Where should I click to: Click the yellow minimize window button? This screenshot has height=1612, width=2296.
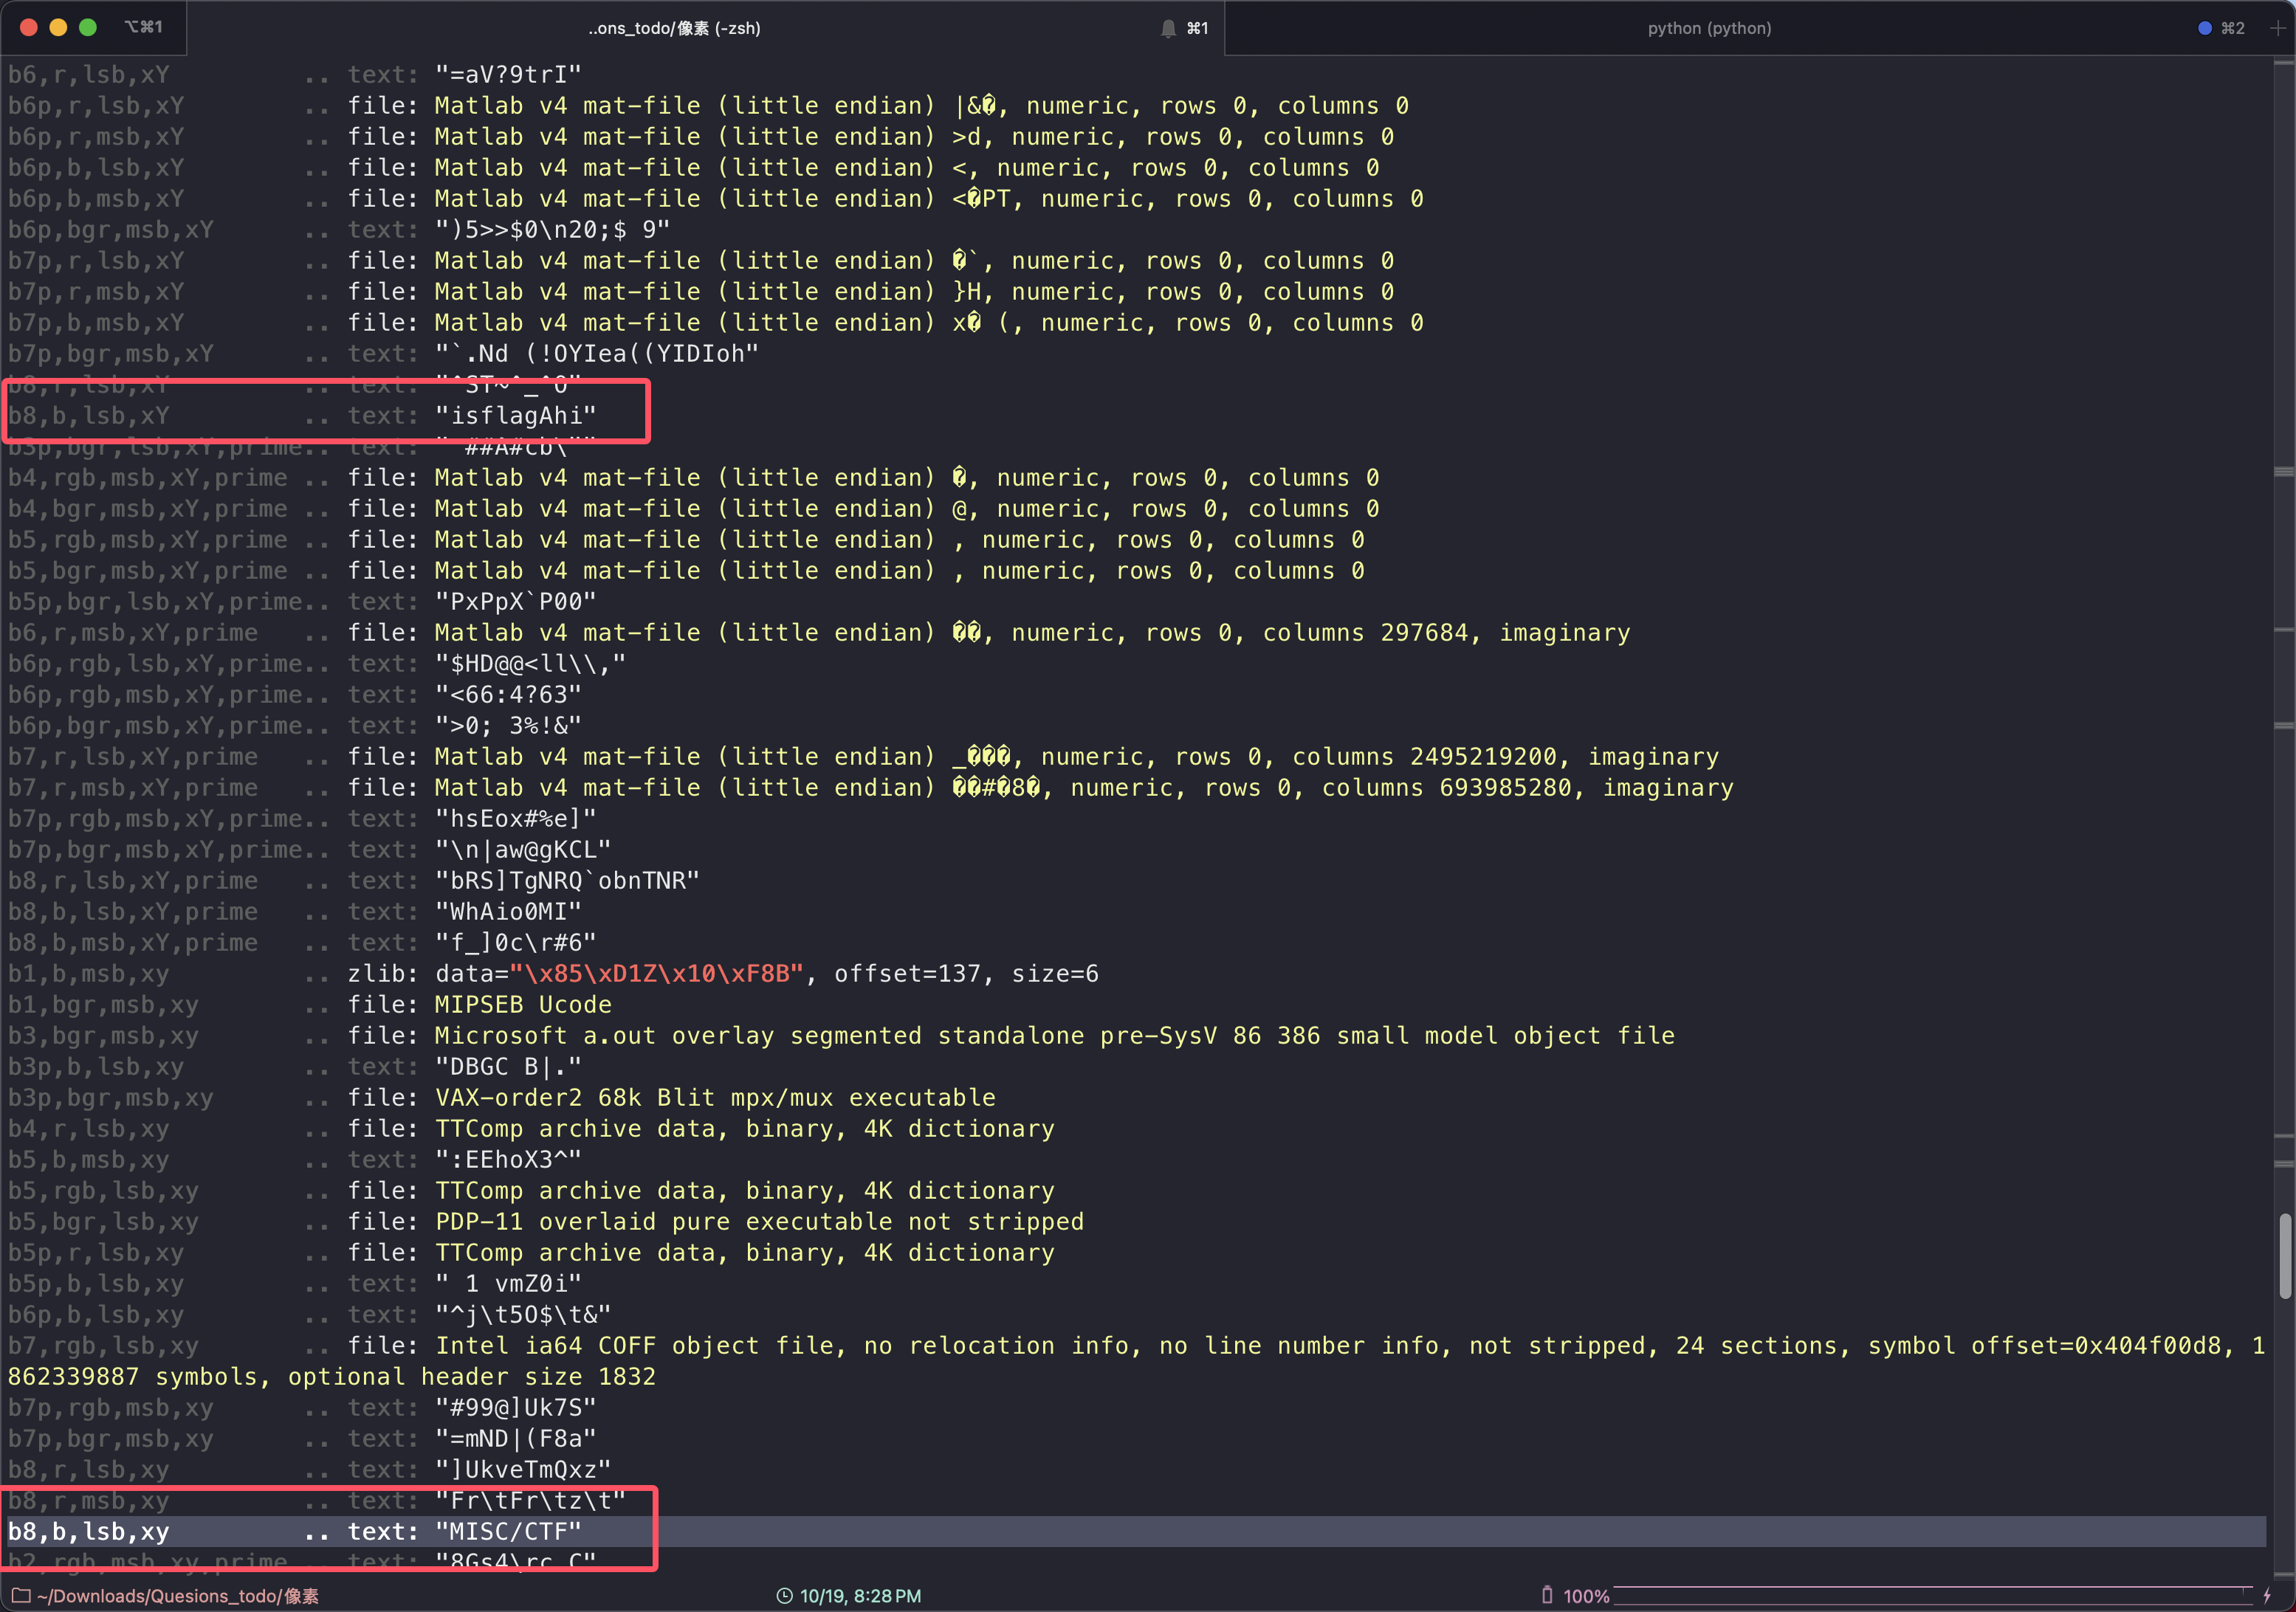click(58, 28)
